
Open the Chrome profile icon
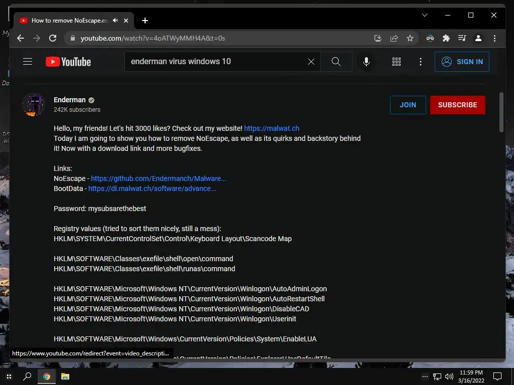[478, 38]
